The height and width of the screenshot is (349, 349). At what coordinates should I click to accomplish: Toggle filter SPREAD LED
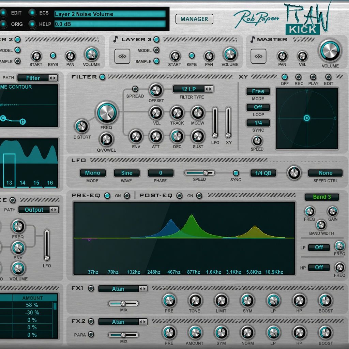coord(135,89)
